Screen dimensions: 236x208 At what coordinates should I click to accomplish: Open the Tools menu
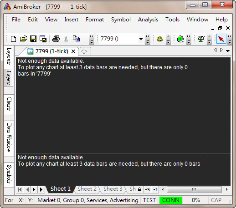point(173,20)
